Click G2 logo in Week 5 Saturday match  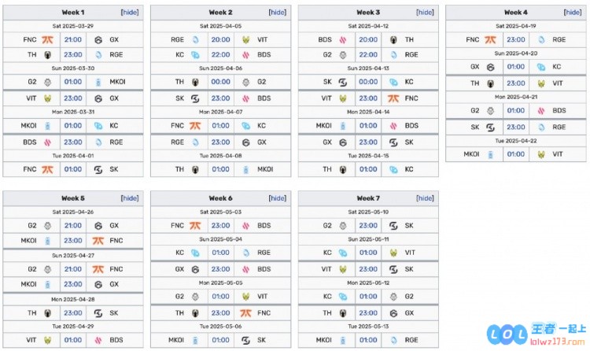click(x=47, y=226)
